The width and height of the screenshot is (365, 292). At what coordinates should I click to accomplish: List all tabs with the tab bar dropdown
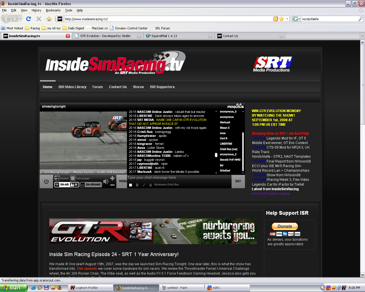(x=362, y=36)
